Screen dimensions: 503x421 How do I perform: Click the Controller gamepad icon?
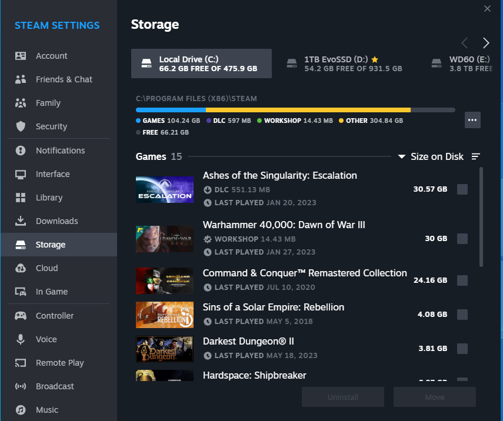(x=21, y=316)
